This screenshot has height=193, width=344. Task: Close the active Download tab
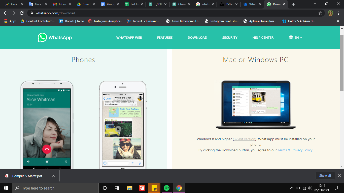(284, 4)
